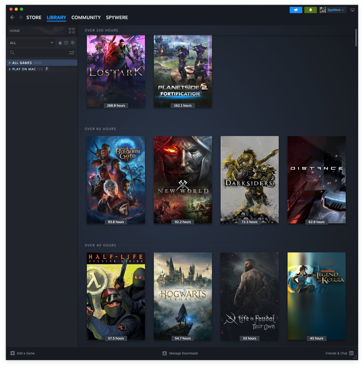Select PlanetSide 2 Fortification cover

183,71
